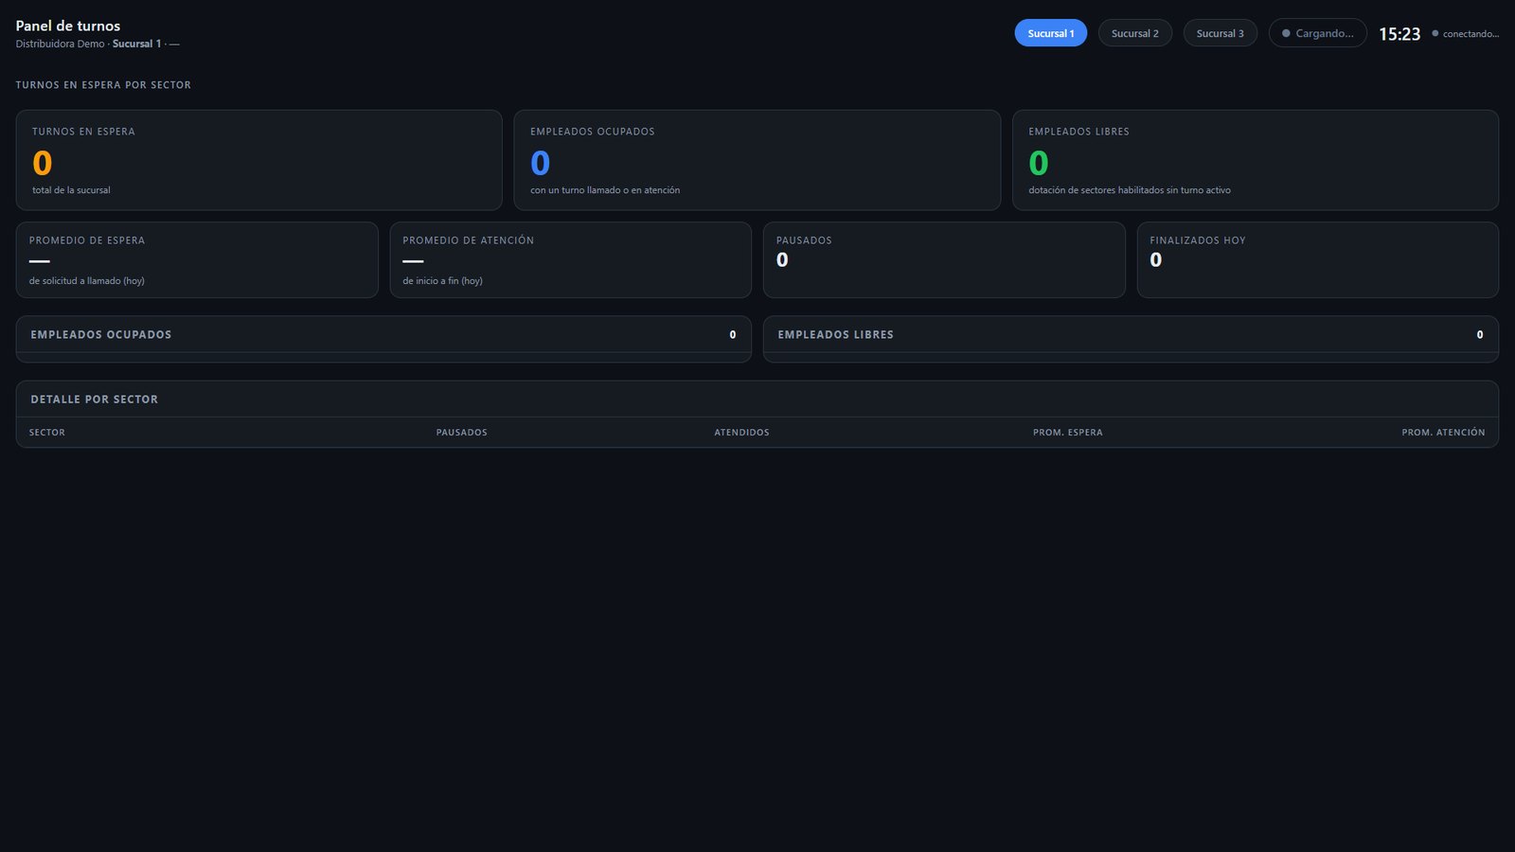This screenshot has height=852, width=1515.
Task: Click the green Empleados libres count
Action: point(1039,163)
